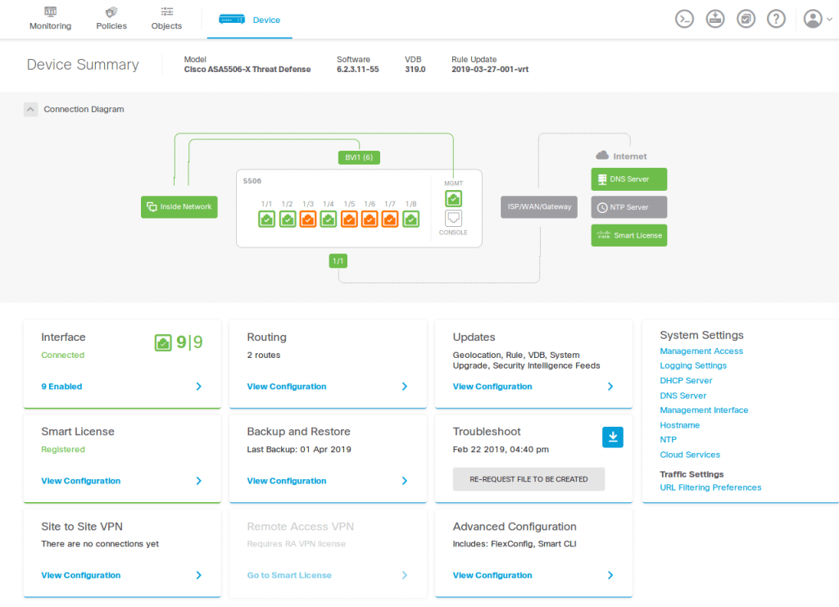Click the MGMT port icon
Screen dimensions: 839x607
[x=453, y=198]
